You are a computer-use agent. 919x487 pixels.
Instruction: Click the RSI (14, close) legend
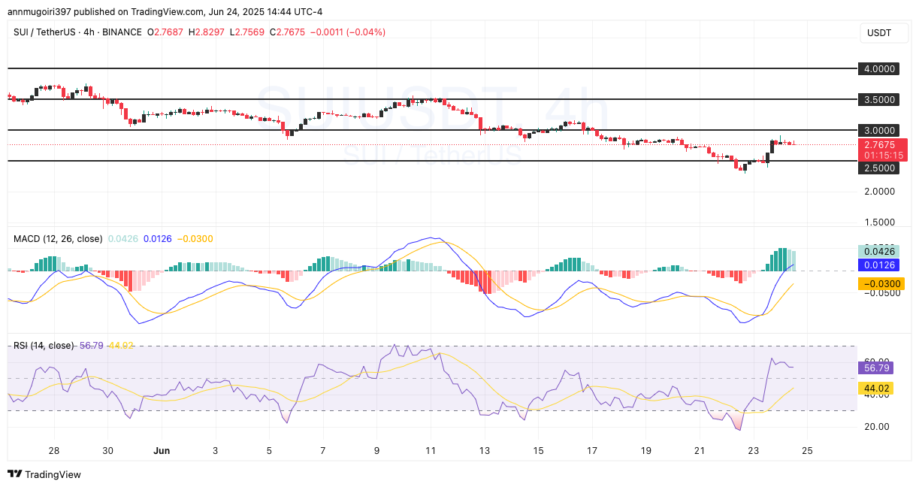coord(44,346)
